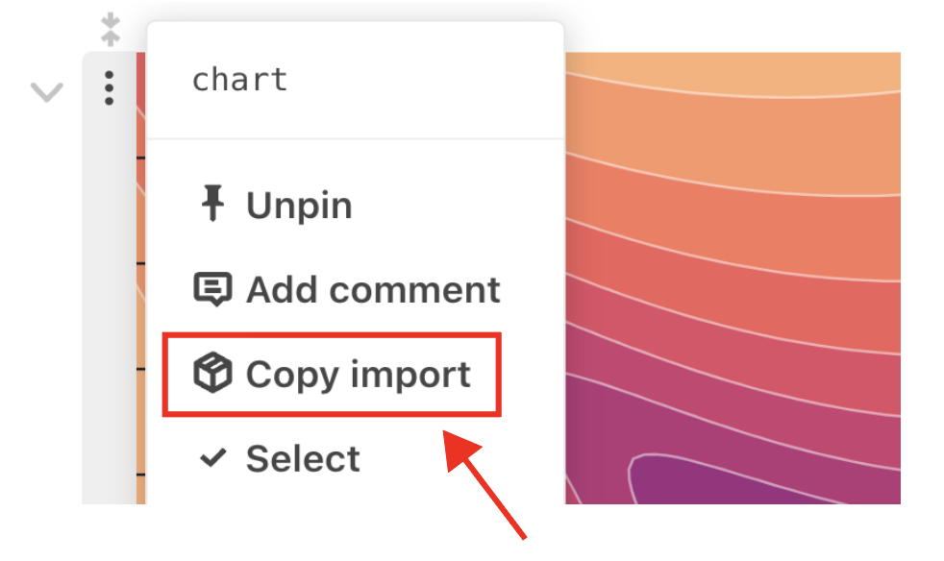Click the checkmark icon next to Select

(x=213, y=457)
